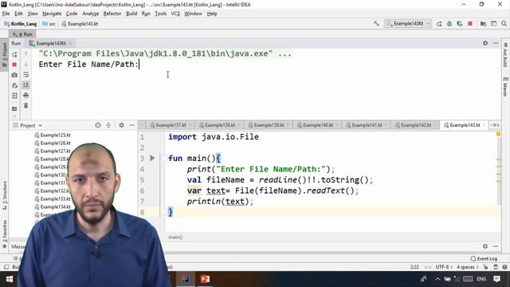Click the scroll from source target icon
Image resolution: width=510 pixels, height=287 pixels.
coord(98,125)
